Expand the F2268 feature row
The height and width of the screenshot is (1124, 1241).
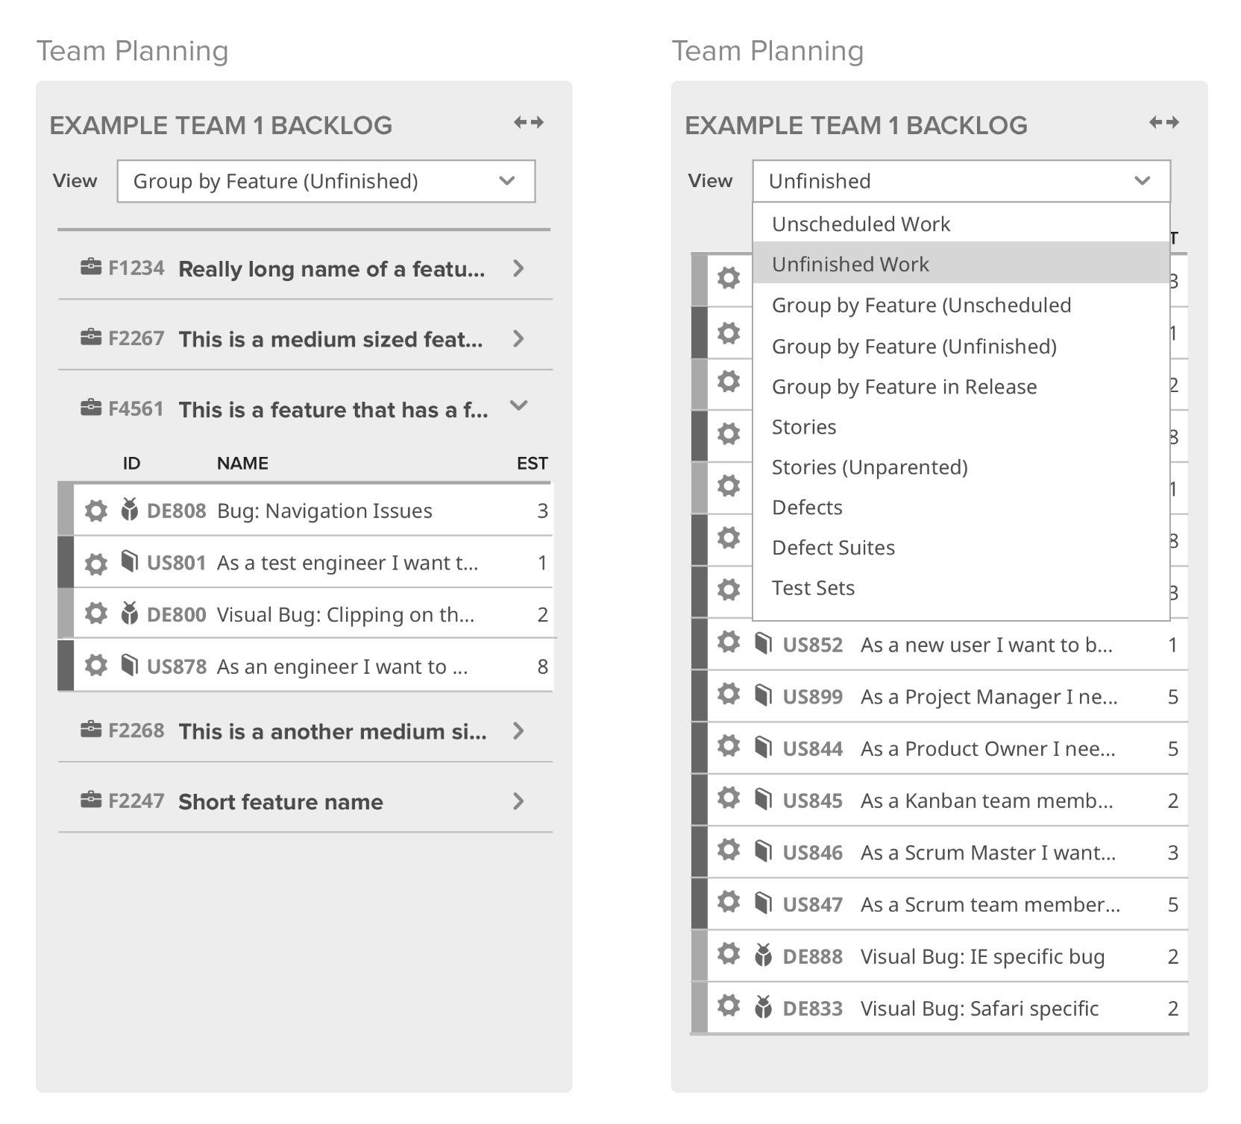518,731
